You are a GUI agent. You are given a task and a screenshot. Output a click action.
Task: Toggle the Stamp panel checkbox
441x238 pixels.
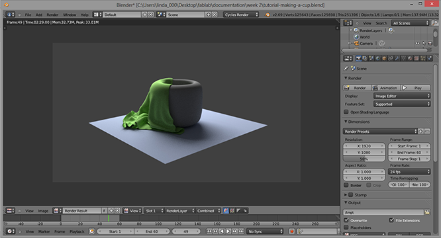click(351, 194)
